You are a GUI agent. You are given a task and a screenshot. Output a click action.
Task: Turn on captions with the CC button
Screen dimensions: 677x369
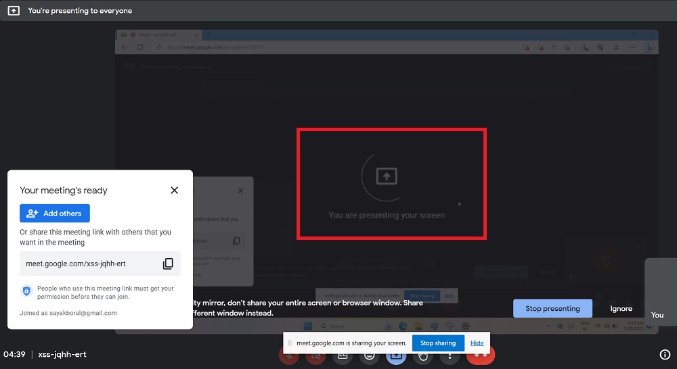[x=343, y=358]
